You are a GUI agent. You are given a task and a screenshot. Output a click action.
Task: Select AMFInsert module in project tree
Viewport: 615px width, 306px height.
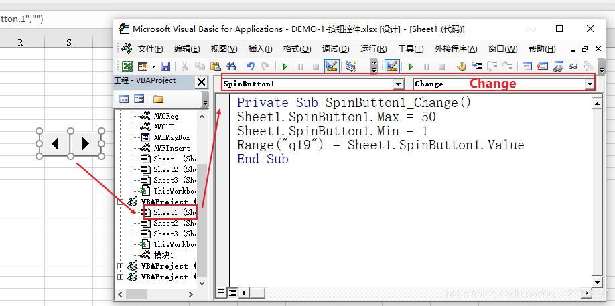pyautogui.click(x=172, y=148)
